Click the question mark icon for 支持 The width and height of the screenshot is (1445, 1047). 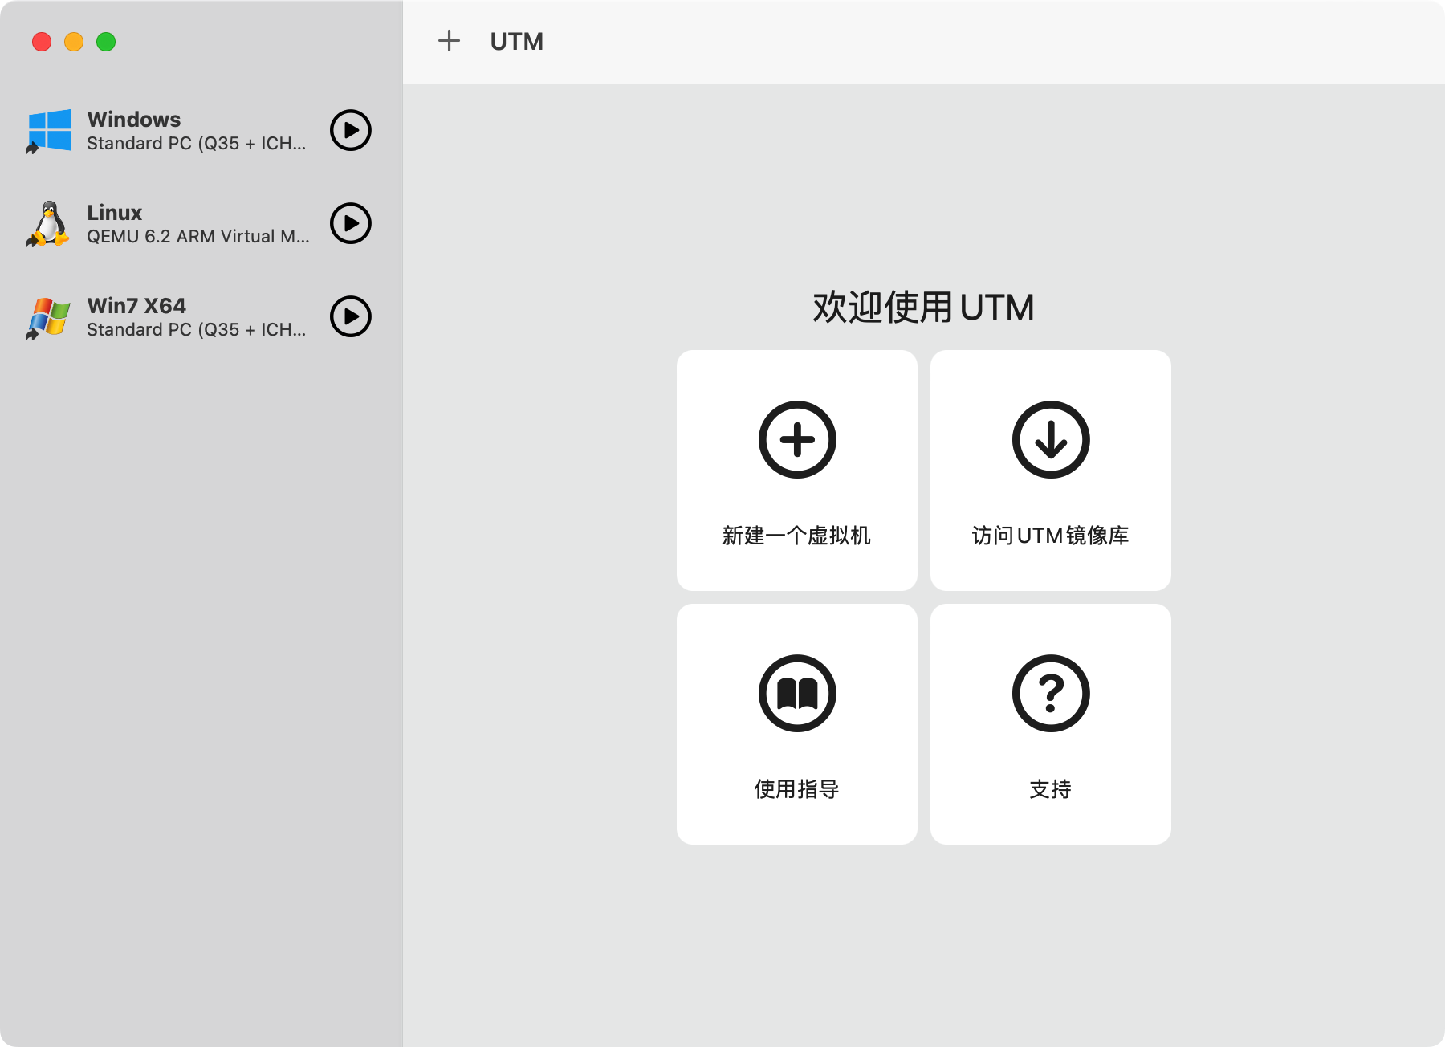[x=1050, y=694]
